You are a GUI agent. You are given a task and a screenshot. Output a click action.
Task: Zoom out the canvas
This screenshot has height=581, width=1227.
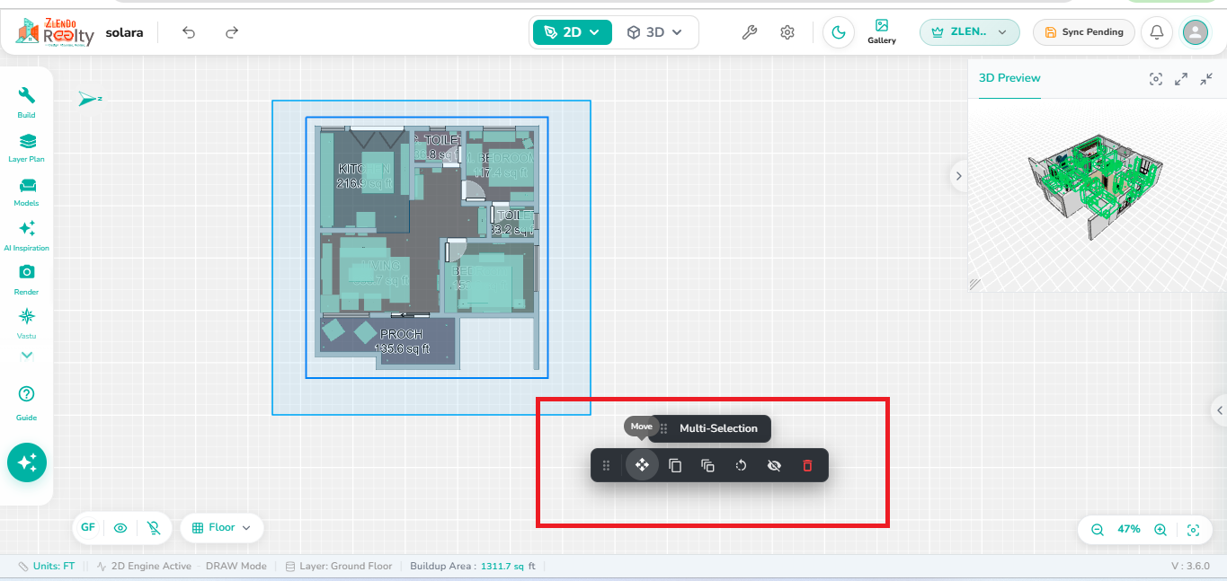click(x=1098, y=530)
